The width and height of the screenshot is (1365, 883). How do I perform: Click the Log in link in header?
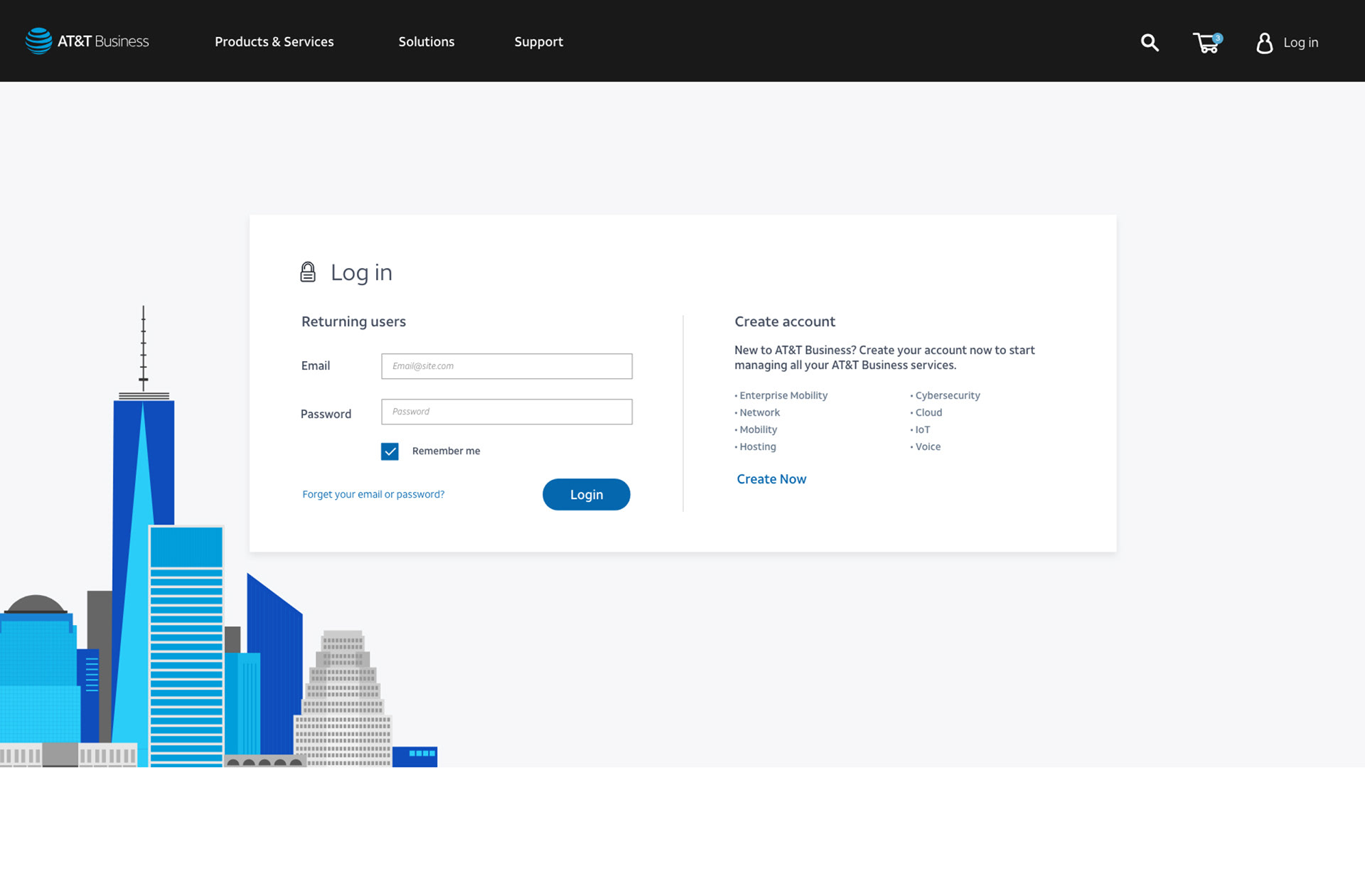1300,43
